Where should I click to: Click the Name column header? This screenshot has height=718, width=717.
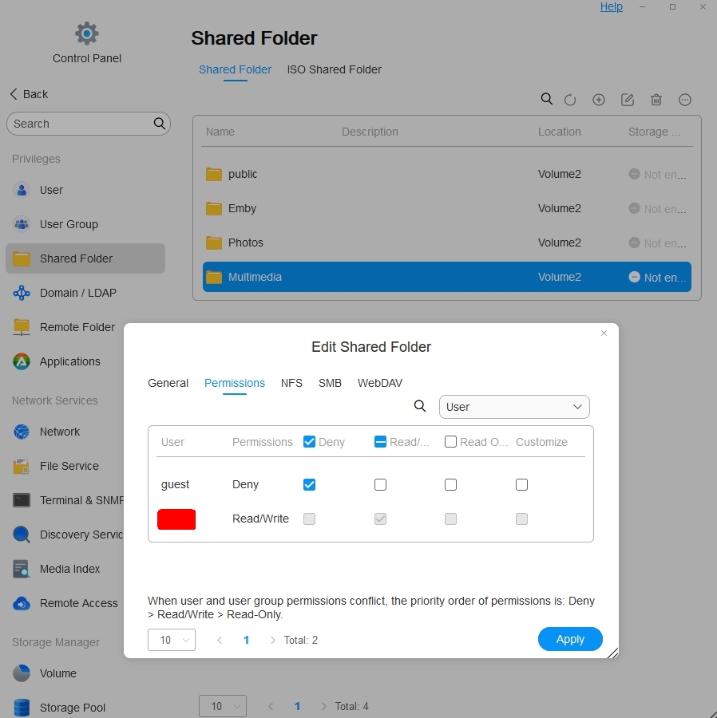pyautogui.click(x=220, y=132)
